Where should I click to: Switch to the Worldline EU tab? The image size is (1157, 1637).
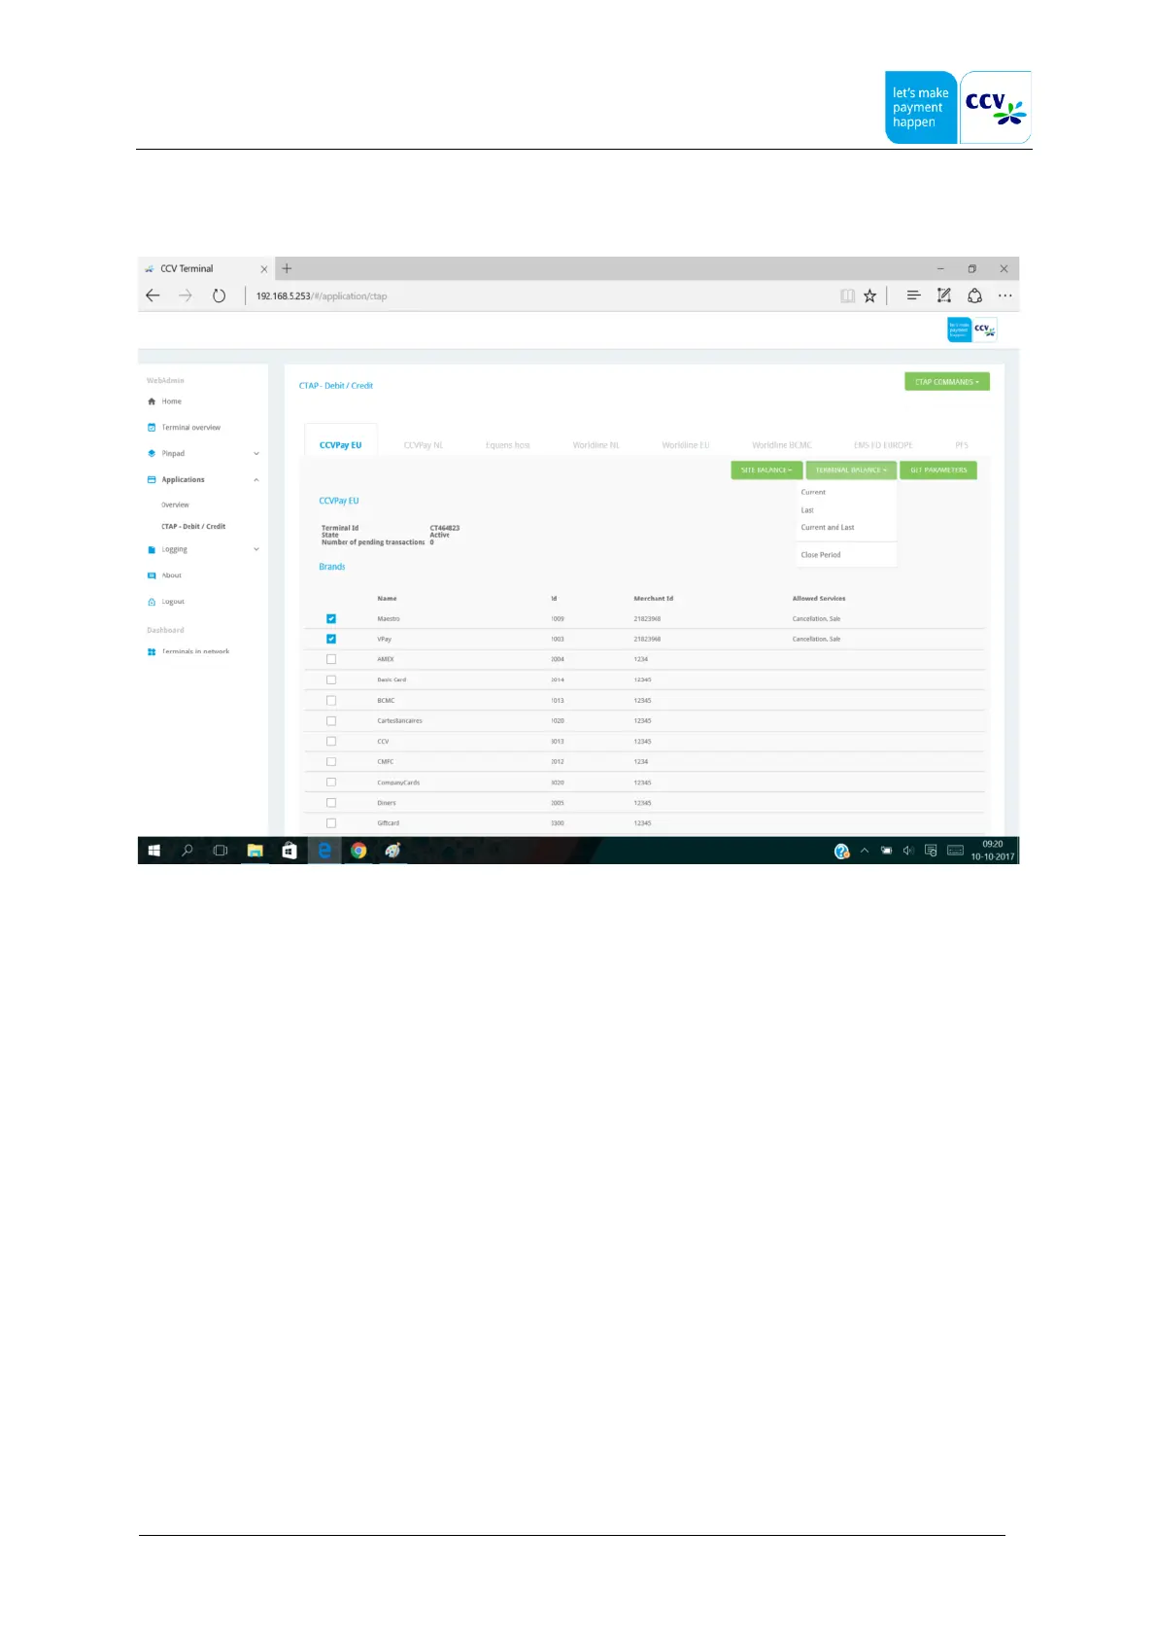coord(686,445)
